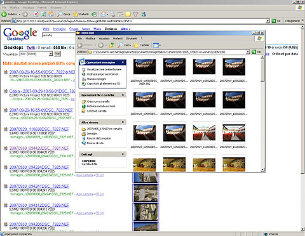The image size is (305, 236).
Task: Click the print icon in Internet Explorer toolbar
Action: pos(112,15)
